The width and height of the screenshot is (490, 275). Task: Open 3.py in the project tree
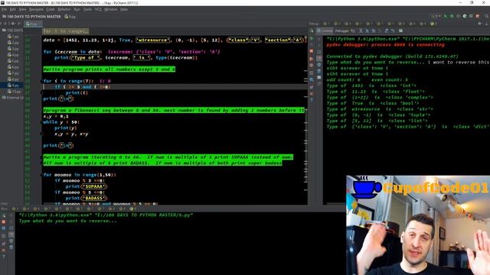pyautogui.click(x=14, y=49)
